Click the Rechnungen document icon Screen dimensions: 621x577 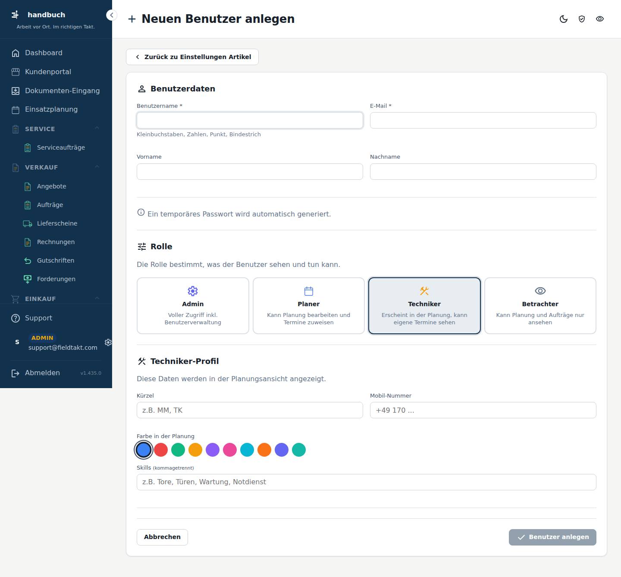coord(28,242)
